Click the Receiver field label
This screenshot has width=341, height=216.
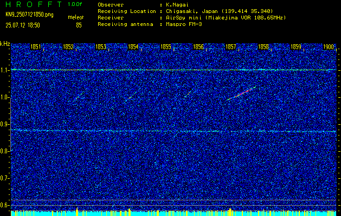111,18
